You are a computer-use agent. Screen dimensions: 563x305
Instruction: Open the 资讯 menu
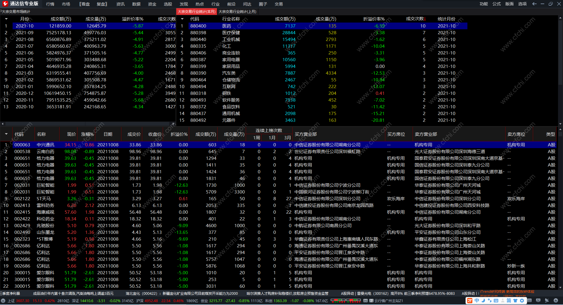click(x=120, y=4)
